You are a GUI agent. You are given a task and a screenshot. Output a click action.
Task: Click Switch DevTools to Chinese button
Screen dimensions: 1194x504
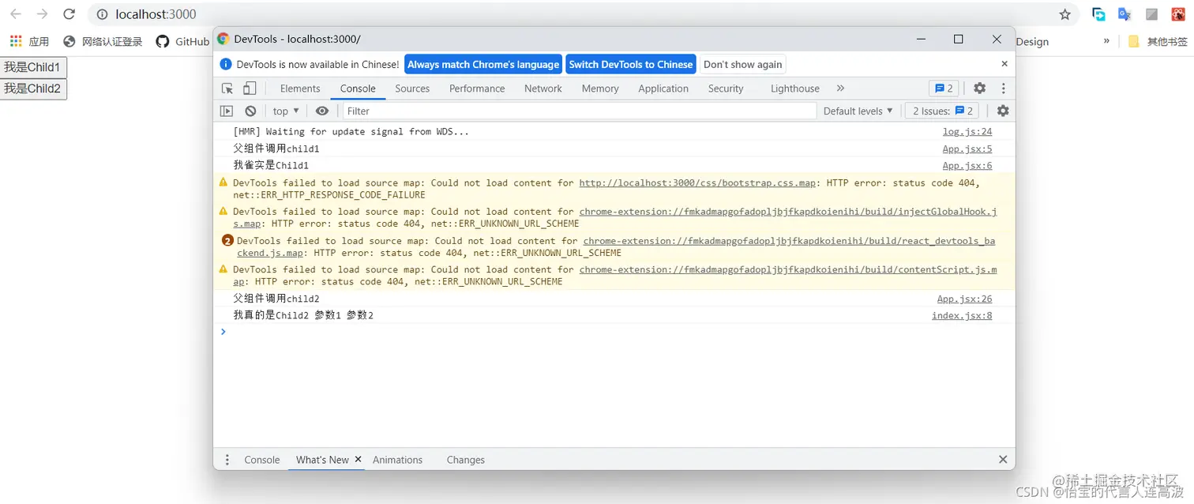coord(631,65)
